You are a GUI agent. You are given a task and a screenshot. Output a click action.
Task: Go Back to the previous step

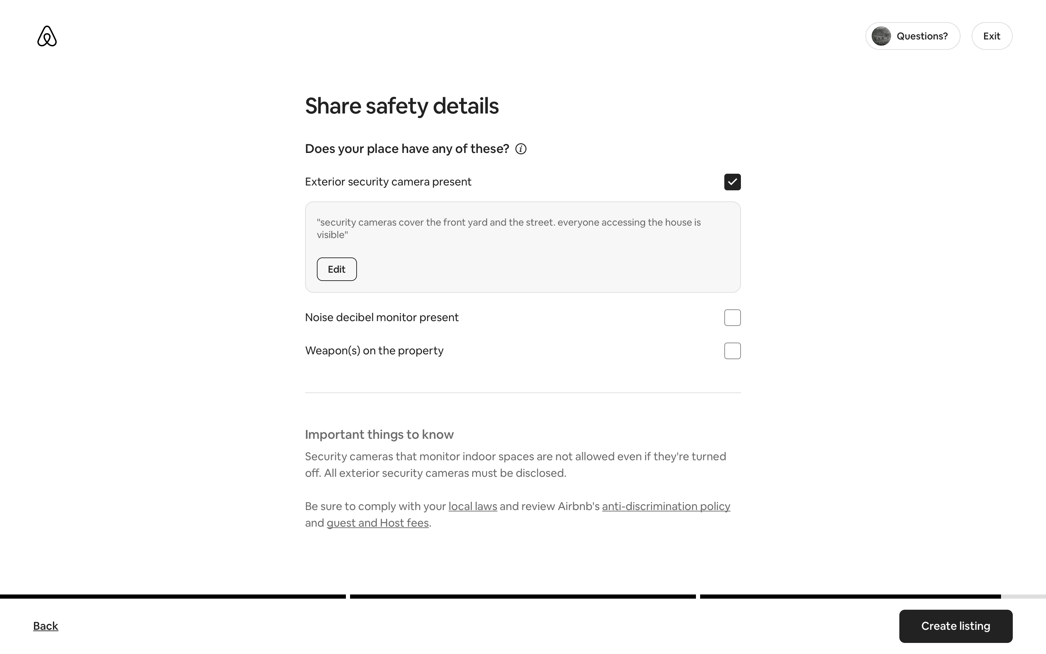point(45,626)
